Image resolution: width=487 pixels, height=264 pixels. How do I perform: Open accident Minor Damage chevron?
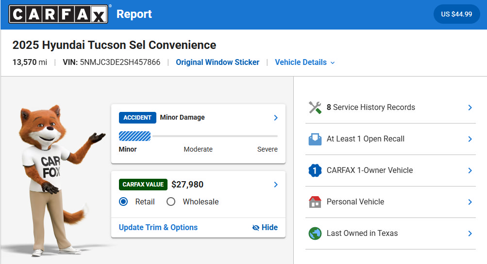[276, 118]
